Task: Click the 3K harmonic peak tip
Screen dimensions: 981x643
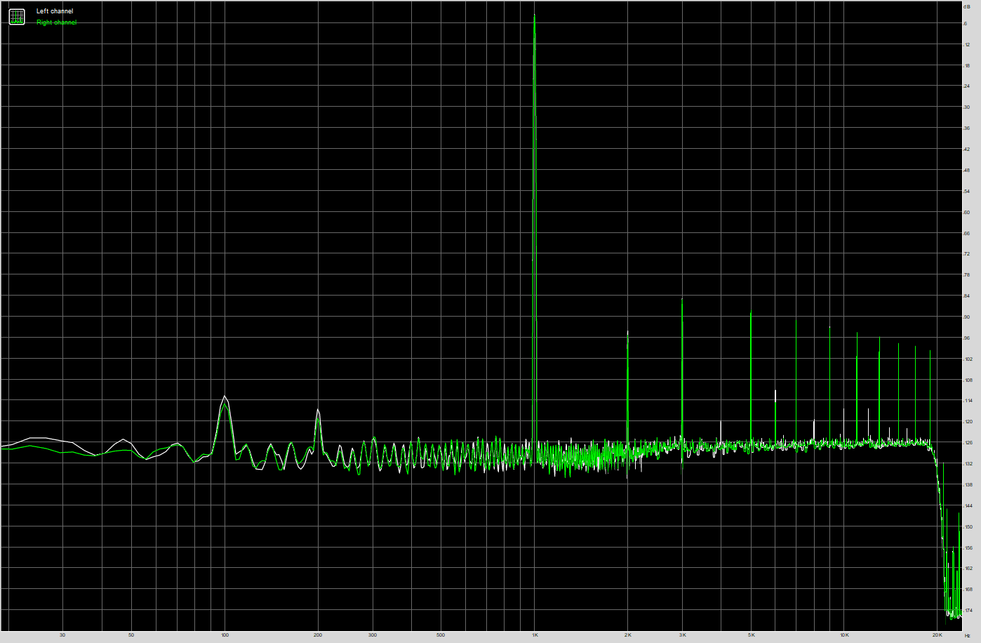Action: pyautogui.click(x=682, y=299)
